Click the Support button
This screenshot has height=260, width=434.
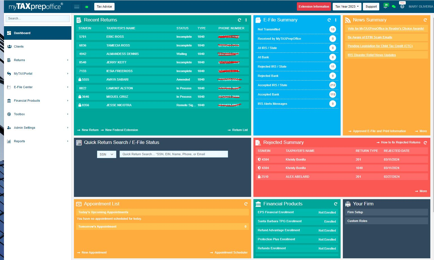pyautogui.click(x=371, y=6)
